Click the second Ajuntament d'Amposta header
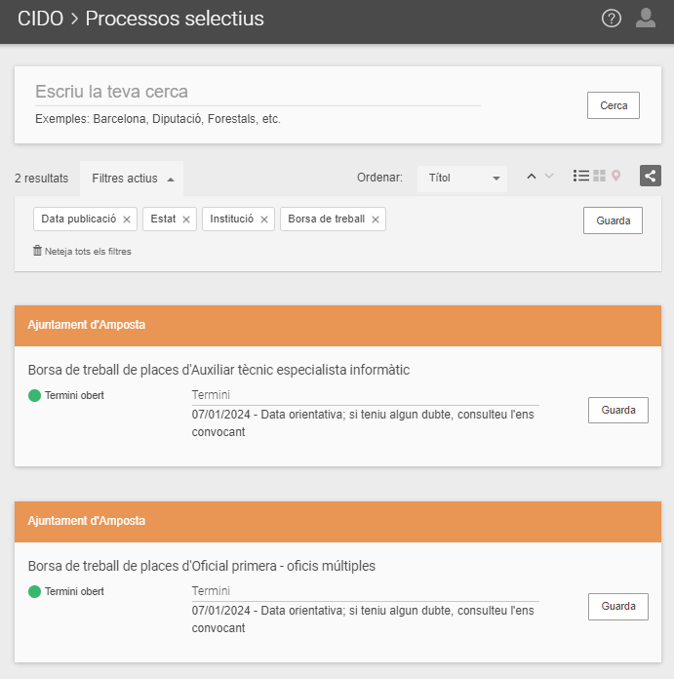The image size is (674, 679). pos(337,521)
